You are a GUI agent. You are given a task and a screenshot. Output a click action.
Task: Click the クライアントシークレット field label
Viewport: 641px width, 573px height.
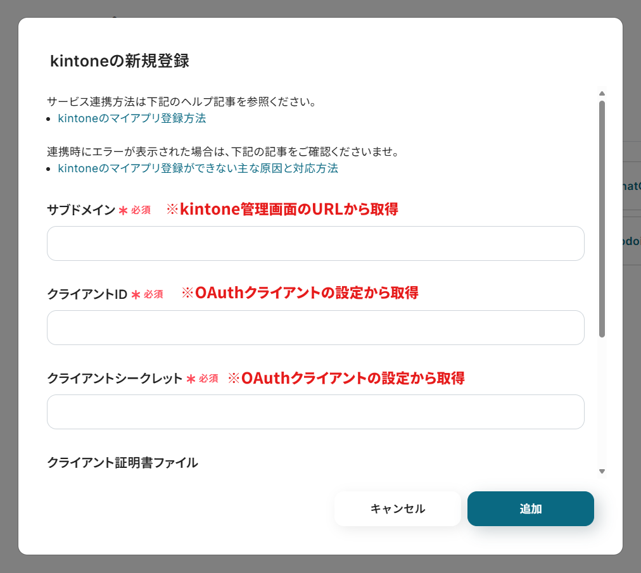coord(115,379)
